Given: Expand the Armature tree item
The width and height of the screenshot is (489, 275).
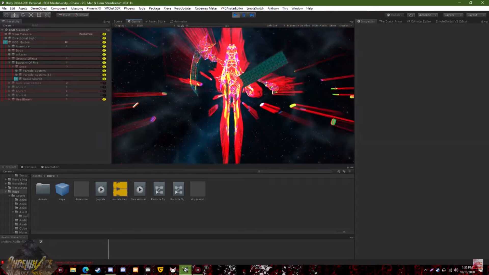Looking at the screenshot, I should (x=9, y=46).
